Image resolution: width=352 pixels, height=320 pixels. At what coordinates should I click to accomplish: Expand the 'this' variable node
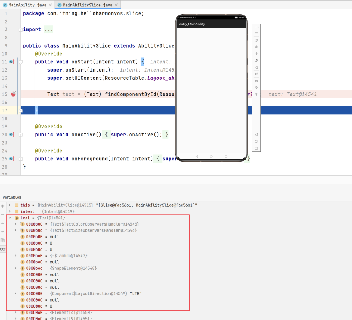click(9, 205)
